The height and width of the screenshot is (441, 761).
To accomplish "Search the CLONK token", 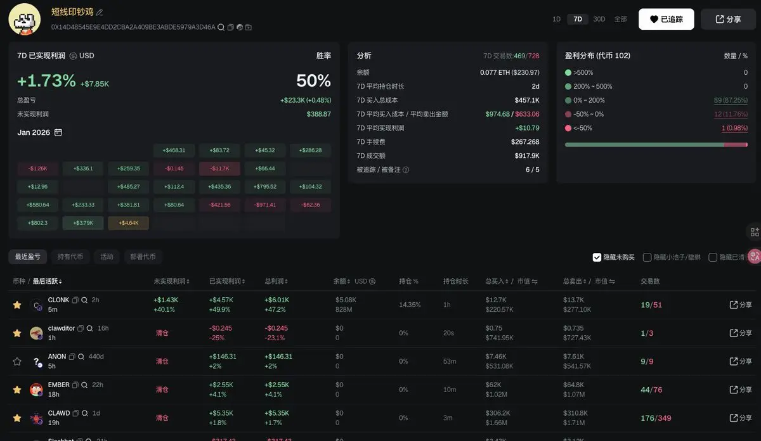I will coord(85,300).
